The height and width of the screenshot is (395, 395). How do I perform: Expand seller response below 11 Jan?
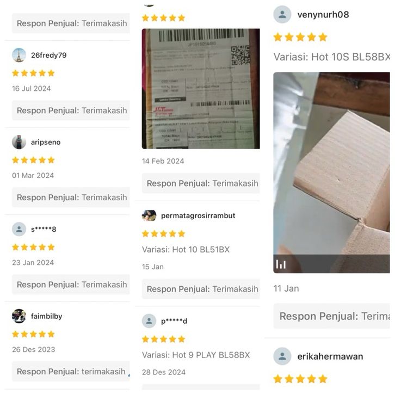[x=331, y=316]
